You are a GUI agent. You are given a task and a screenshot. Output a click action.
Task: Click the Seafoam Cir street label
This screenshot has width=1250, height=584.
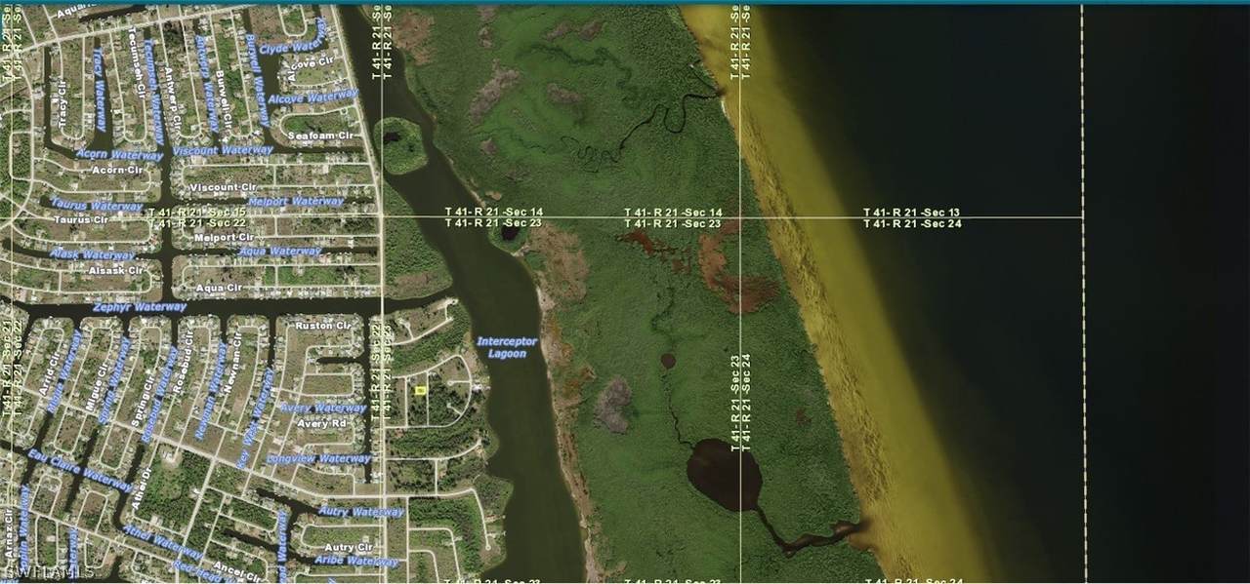[312, 135]
